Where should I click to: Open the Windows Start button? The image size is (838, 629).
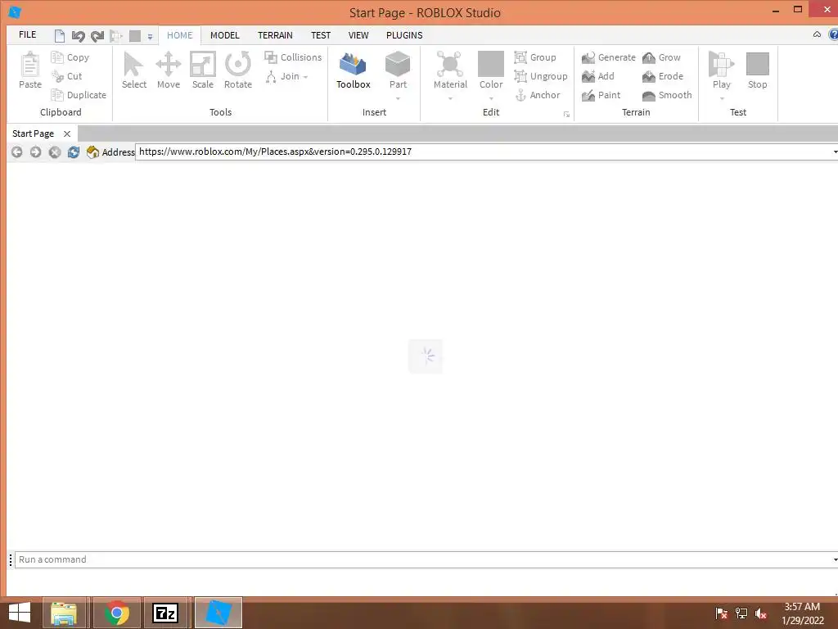[20, 613]
